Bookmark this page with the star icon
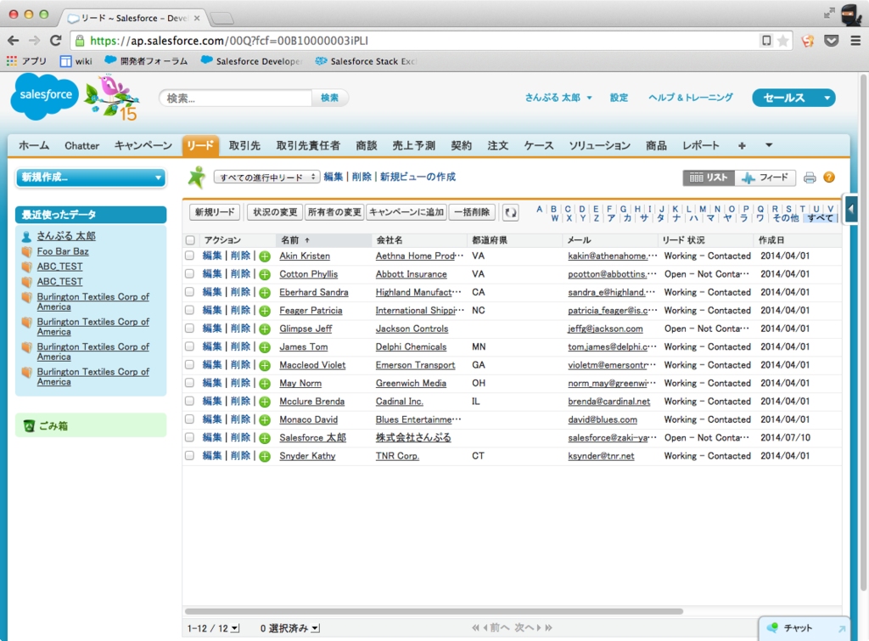The height and width of the screenshot is (641, 869). coord(783,41)
